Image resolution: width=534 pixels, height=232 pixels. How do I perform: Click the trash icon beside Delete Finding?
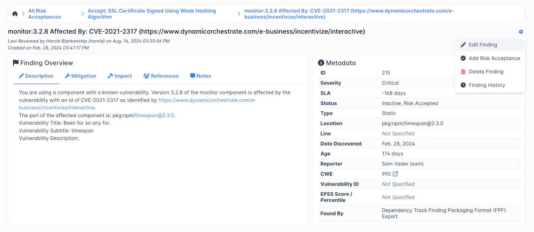click(x=463, y=72)
